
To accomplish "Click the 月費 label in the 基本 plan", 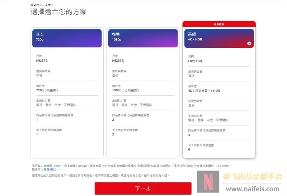I will pos(39,56).
